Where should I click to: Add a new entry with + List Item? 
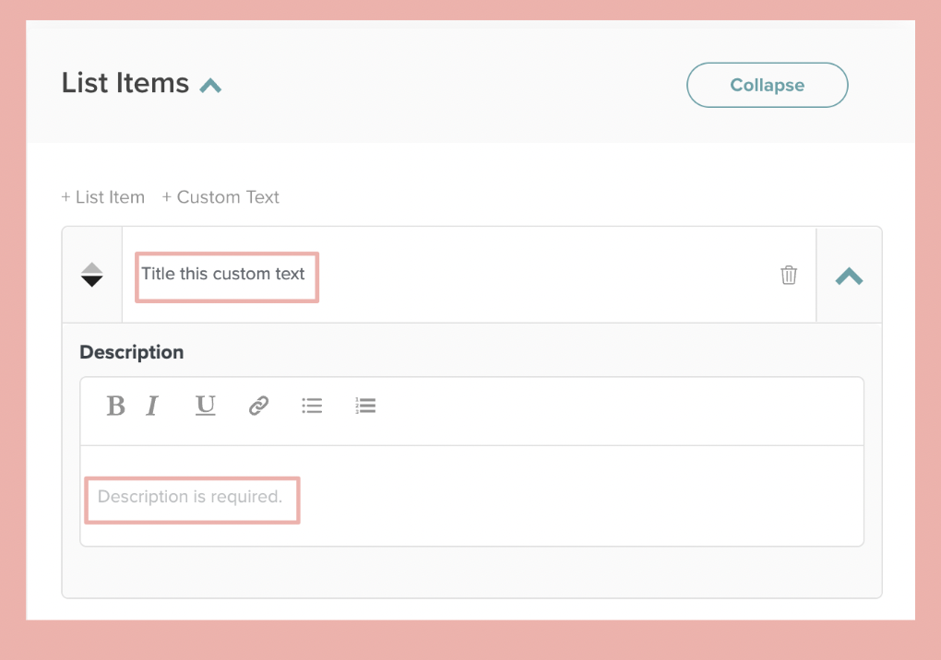[x=102, y=196]
